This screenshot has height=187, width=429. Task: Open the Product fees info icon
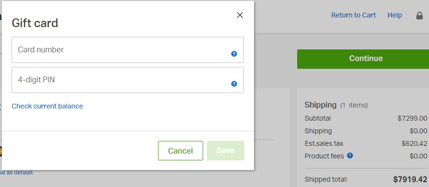tap(350, 156)
